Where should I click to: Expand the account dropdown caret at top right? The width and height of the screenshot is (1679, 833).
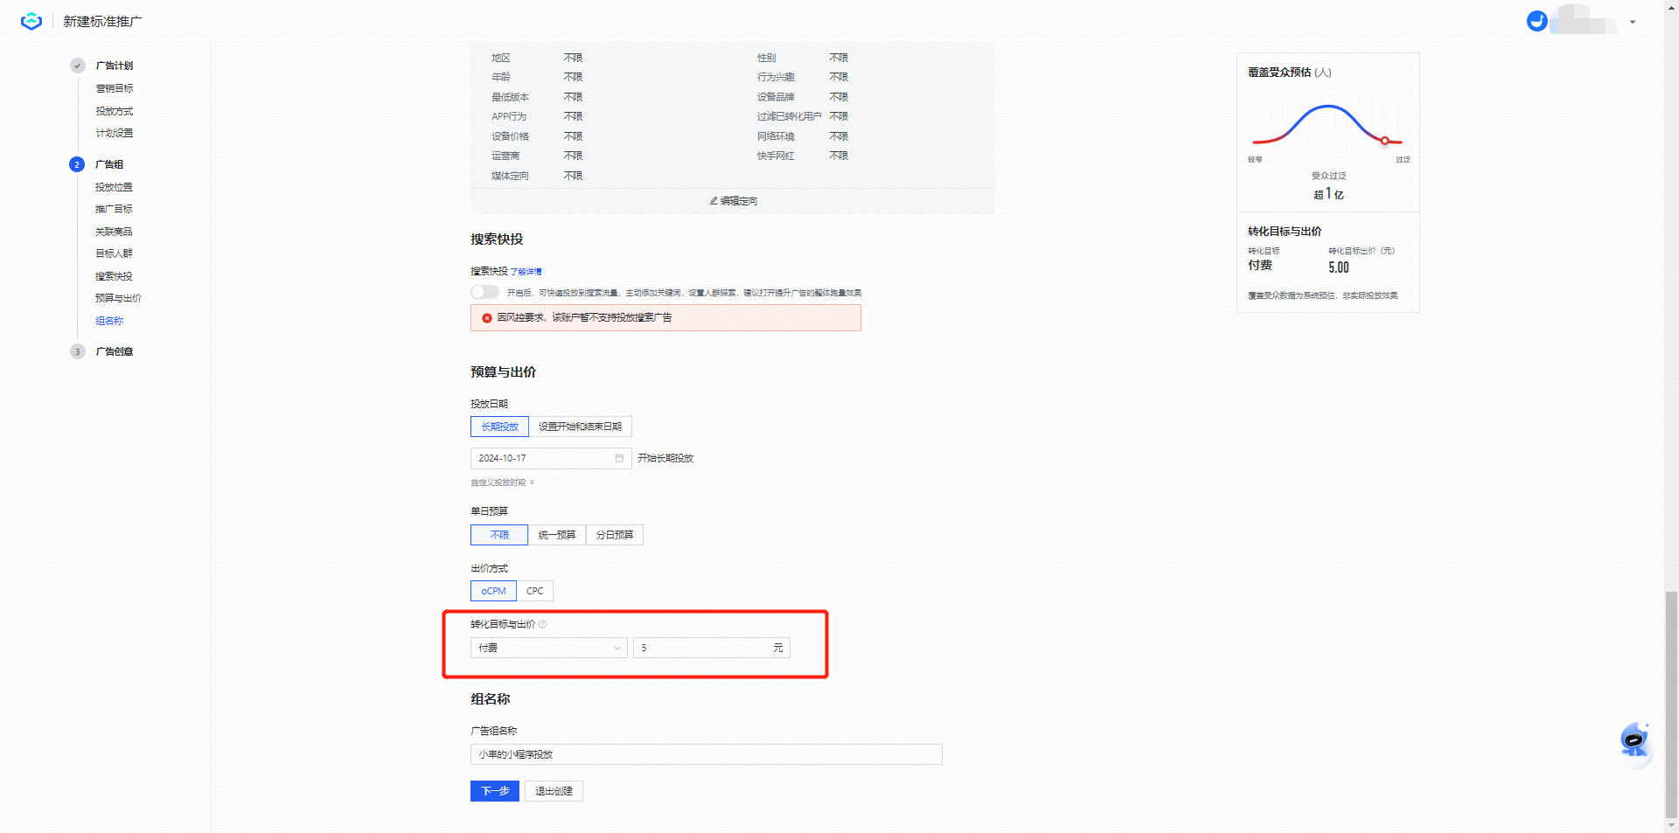tap(1632, 22)
